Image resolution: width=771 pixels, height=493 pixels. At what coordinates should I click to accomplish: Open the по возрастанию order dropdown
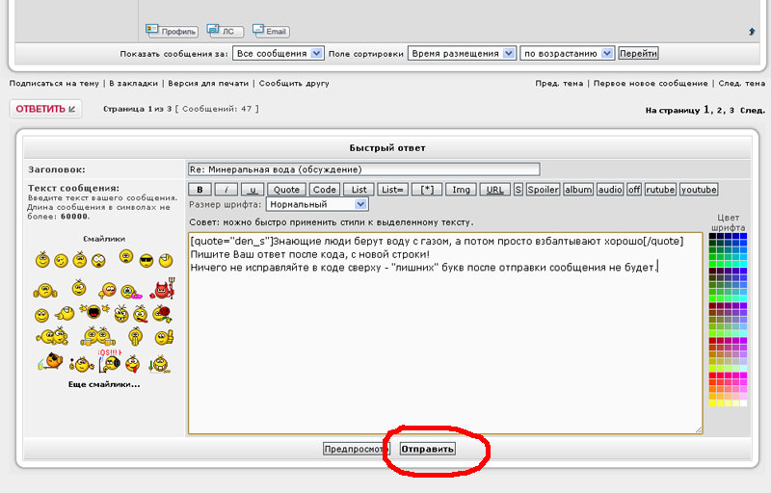[x=567, y=54]
